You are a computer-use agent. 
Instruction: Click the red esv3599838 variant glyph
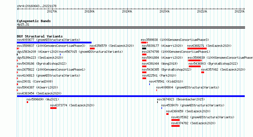tap(144, 43)
